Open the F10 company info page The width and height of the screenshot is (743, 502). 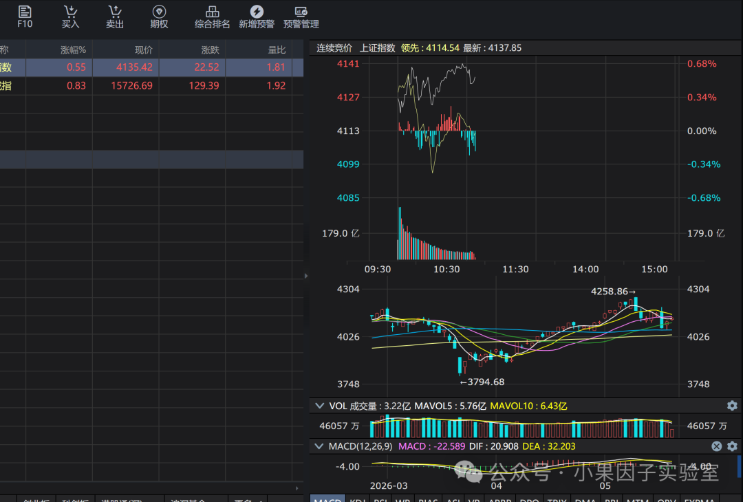click(x=25, y=17)
